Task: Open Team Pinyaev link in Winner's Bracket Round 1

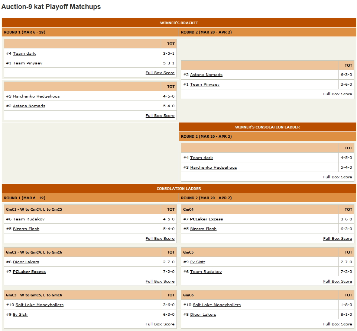Action: tap(27, 63)
